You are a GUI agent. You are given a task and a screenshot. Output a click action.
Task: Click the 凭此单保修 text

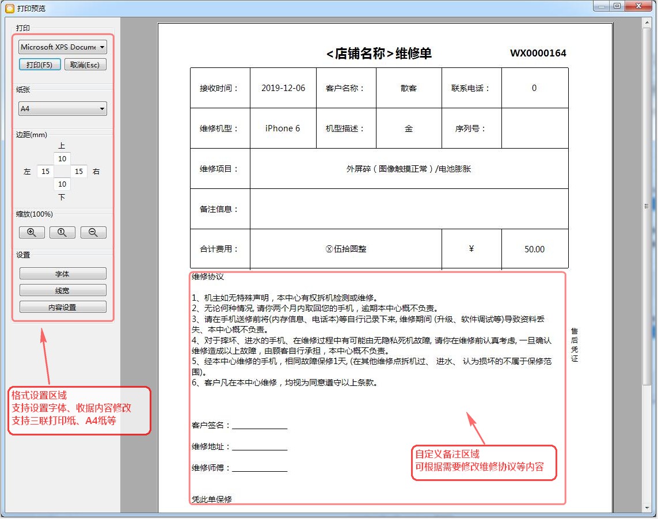pos(212,499)
